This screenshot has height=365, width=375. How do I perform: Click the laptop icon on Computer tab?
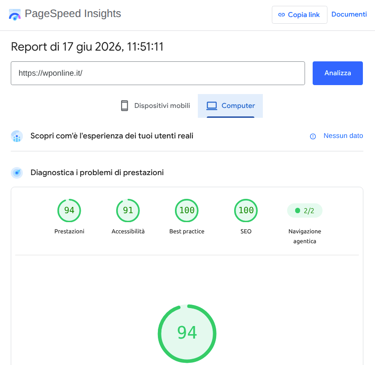[x=212, y=106]
